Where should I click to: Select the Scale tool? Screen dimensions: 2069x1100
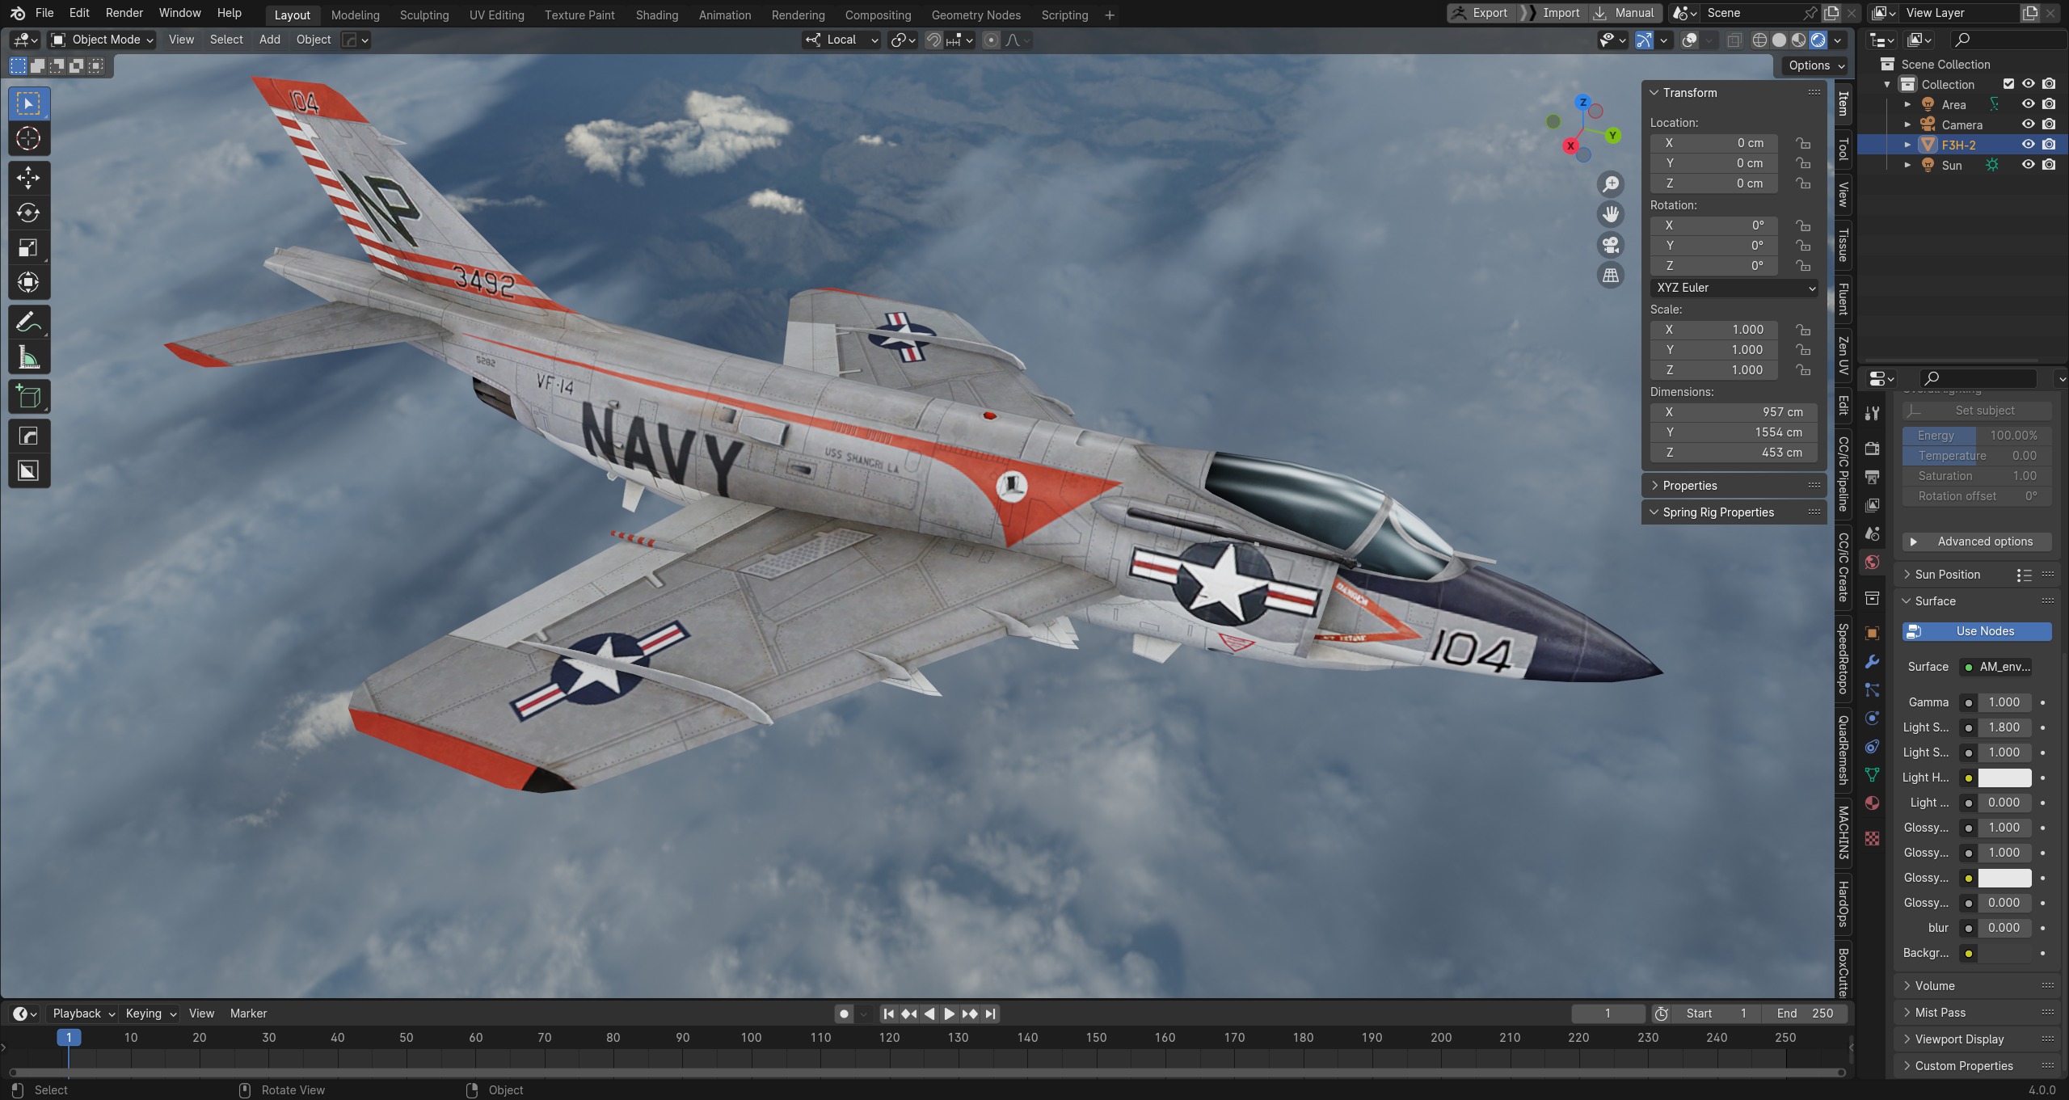coord(28,247)
